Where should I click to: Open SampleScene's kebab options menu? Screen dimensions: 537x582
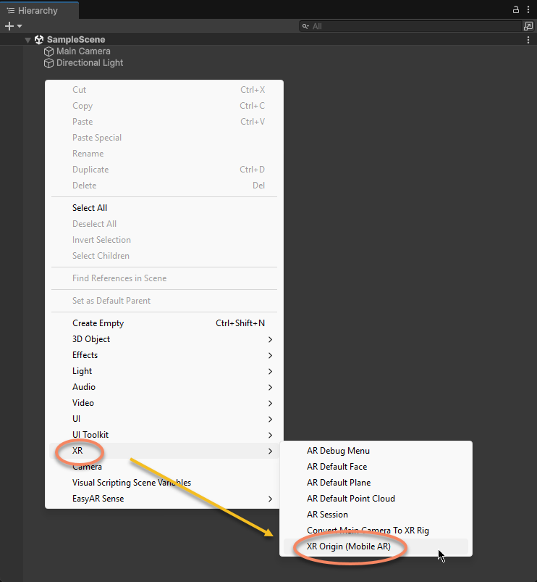click(x=528, y=40)
